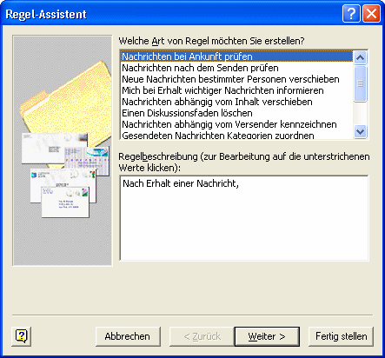Click the title bar question mark help button
Image resolution: width=385 pixels, height=358 pixels.
(351, 13)
